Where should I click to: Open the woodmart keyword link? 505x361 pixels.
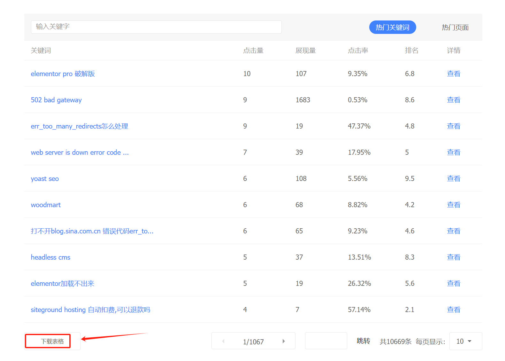pos(46,205)
